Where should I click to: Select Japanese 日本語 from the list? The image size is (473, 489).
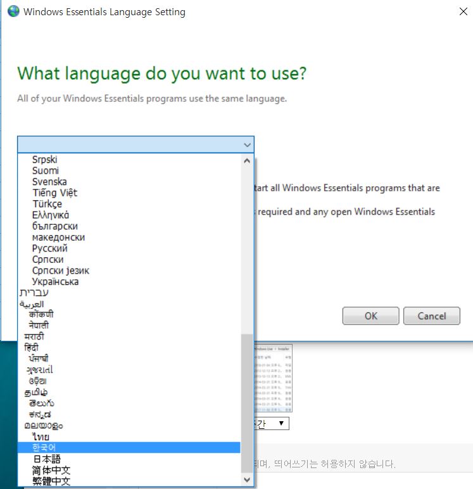[x=129, y=459]
